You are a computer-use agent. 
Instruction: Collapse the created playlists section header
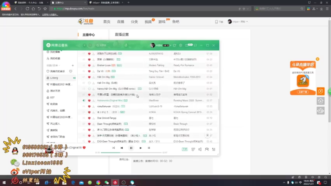(x=53, y=66)
